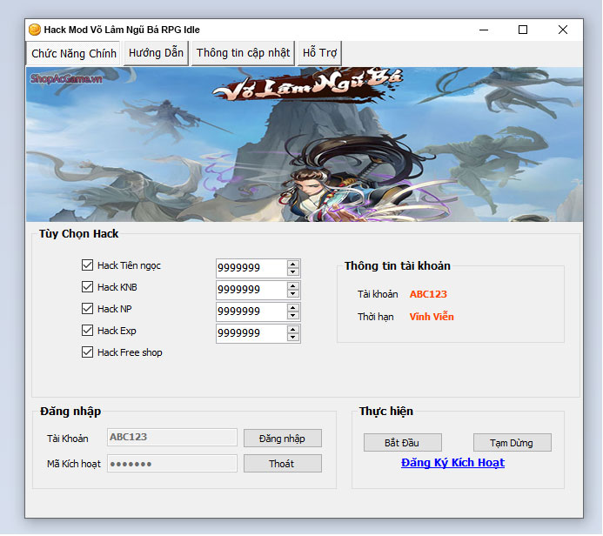This screenshot has width=603, height=536.
Task: Click the Tài Khoản input field
Action: [172, 438]
